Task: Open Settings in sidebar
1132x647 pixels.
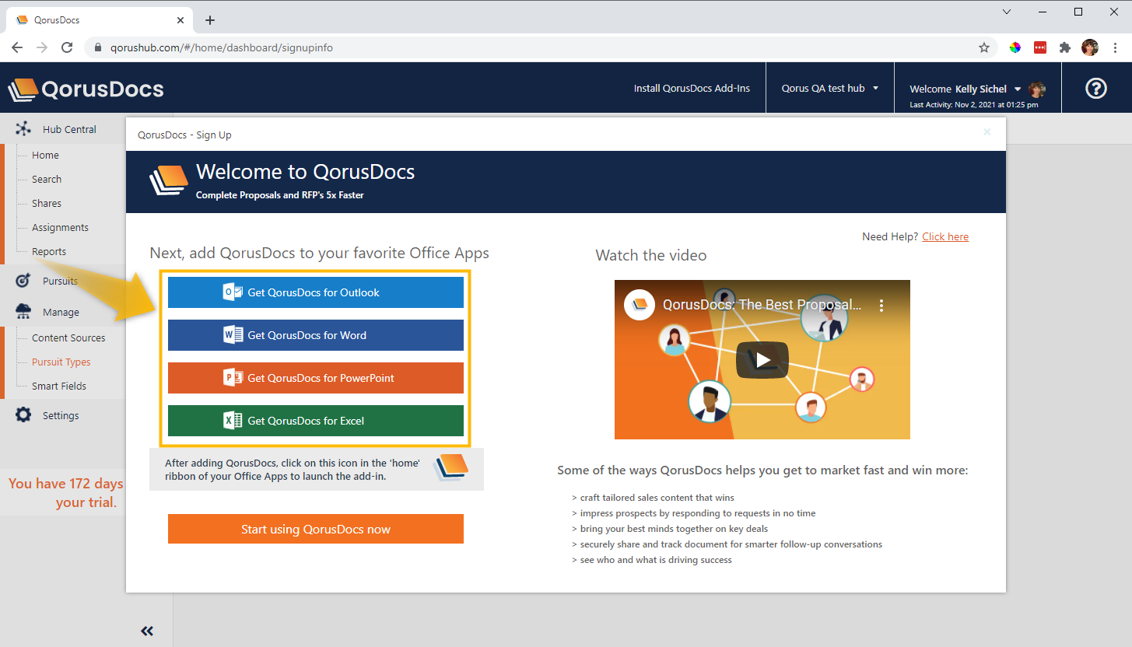Action: click(61, 415)
